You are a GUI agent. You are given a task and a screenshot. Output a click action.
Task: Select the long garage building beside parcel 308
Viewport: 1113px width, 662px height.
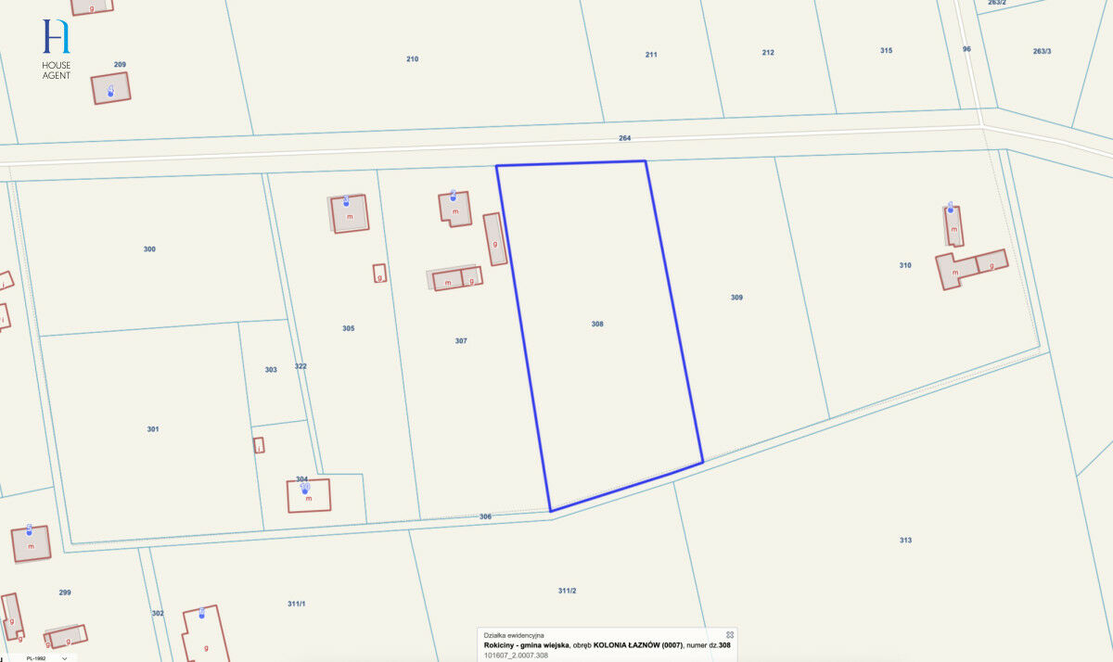coord(495,240)
